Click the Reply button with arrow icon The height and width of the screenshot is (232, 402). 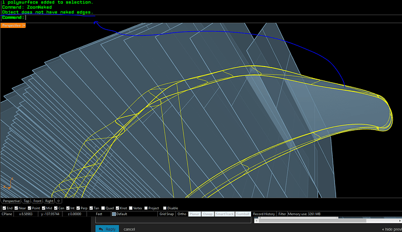[107, 229]
